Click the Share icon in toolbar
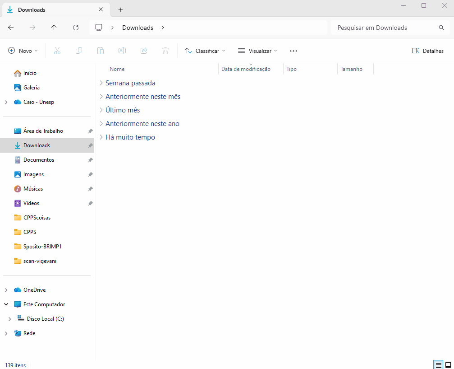 (144, 51)
